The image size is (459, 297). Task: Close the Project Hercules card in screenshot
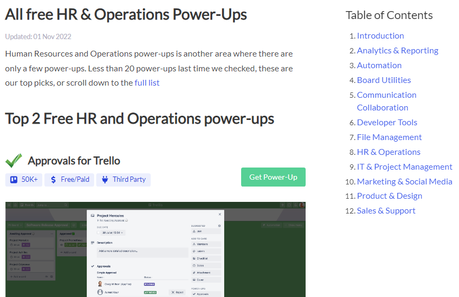point(220,215)
